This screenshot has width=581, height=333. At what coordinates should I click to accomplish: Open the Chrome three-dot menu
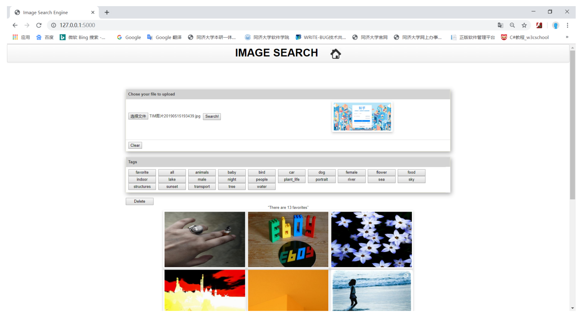click(x=568, y=25)
